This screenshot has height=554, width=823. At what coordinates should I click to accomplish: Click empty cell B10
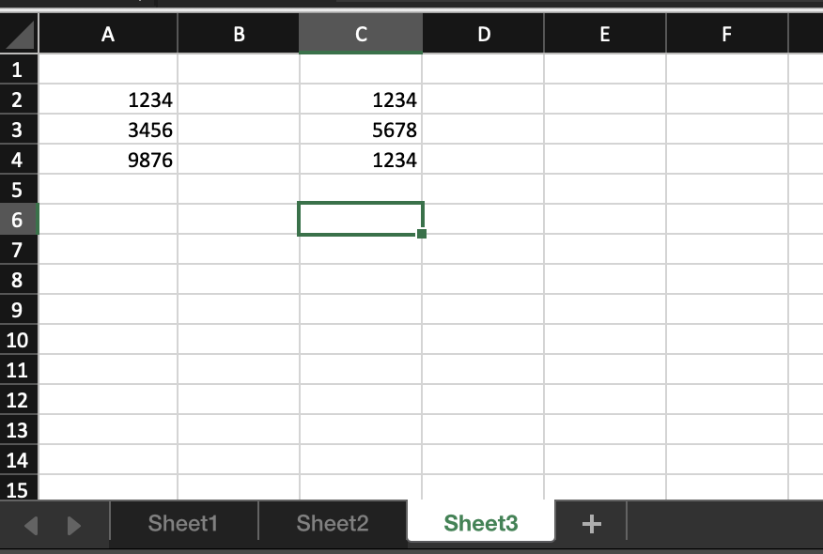pos(239,339)
